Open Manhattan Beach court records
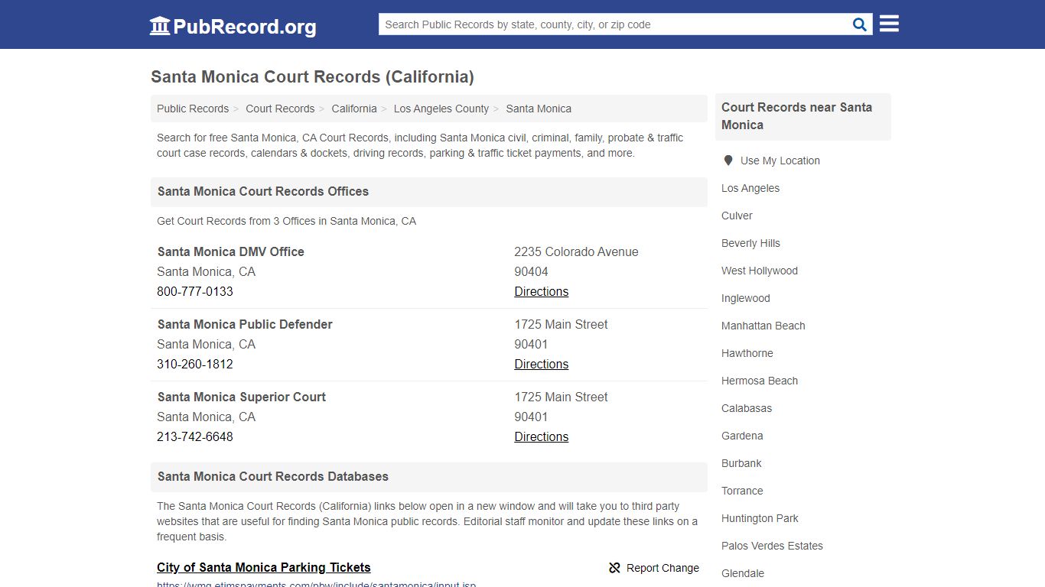 tap(763, 326)
